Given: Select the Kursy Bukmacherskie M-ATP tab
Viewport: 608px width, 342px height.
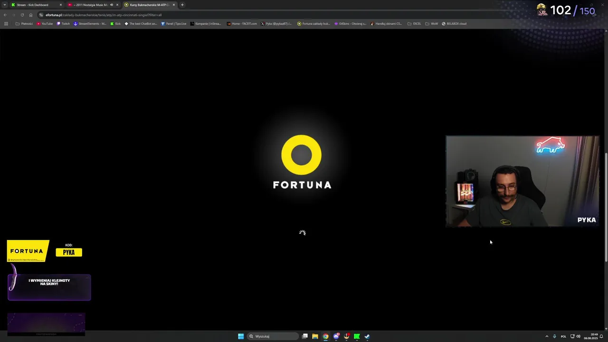Looking at the screenshot, I should tap(150, 5).
